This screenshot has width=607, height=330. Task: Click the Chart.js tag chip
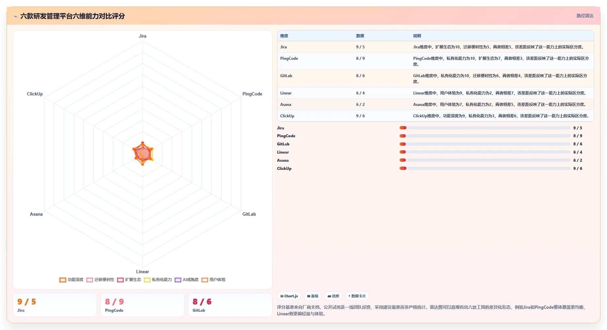pos(289,296)
